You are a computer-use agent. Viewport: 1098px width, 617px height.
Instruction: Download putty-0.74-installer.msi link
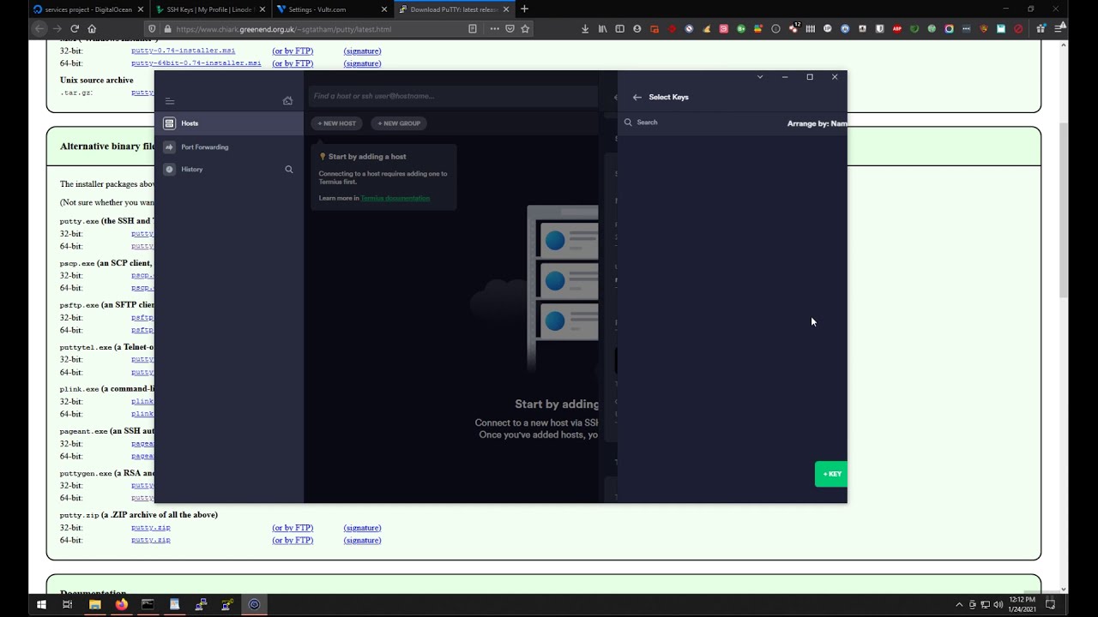pyautogui.click(x=183, y=51)
